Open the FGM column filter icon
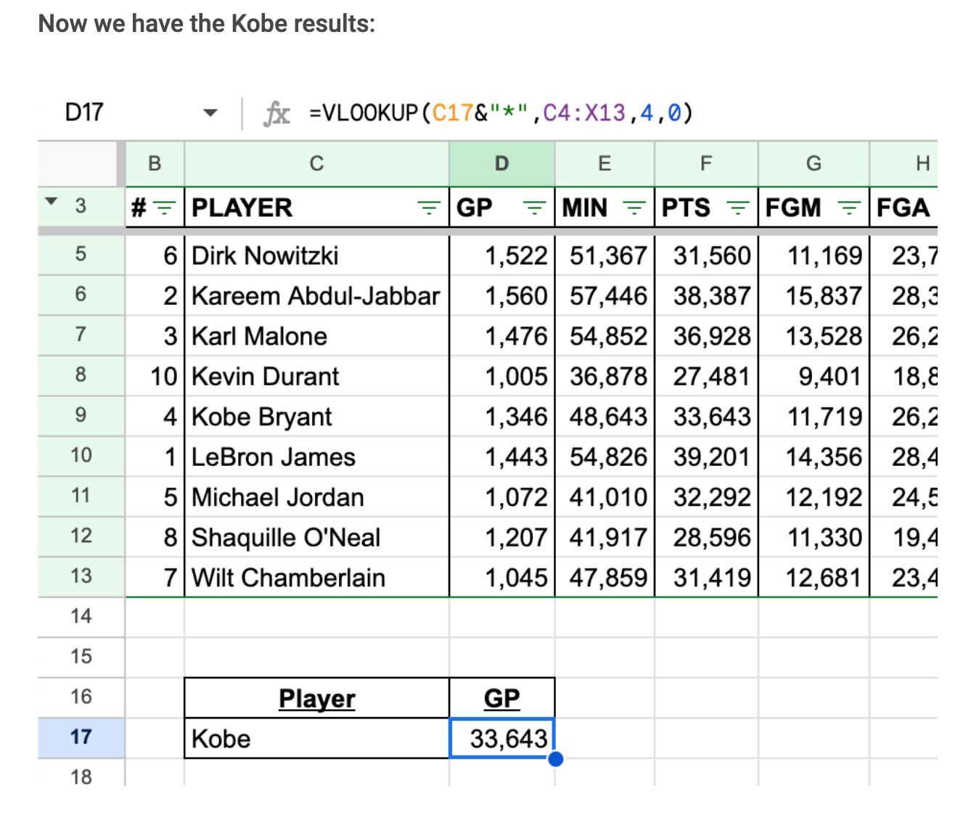Image resolution: width=971 pixels, height=823 pixels. pyautogui.click(x=848, y=208)
